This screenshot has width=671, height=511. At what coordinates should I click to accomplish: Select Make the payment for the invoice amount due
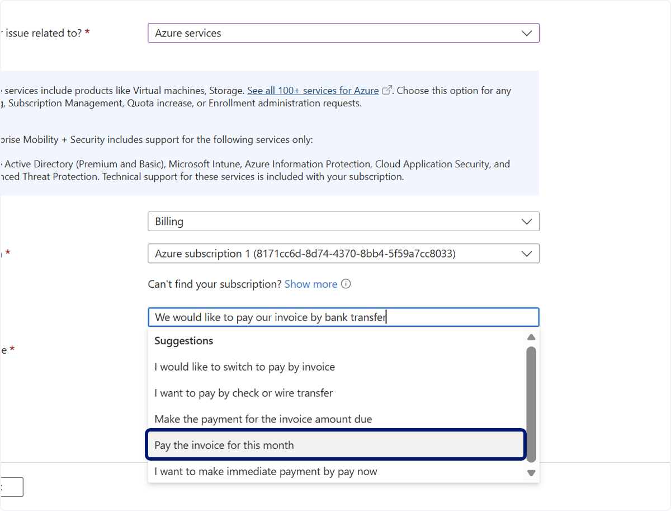pyautogui.click(x=337, y=419)
